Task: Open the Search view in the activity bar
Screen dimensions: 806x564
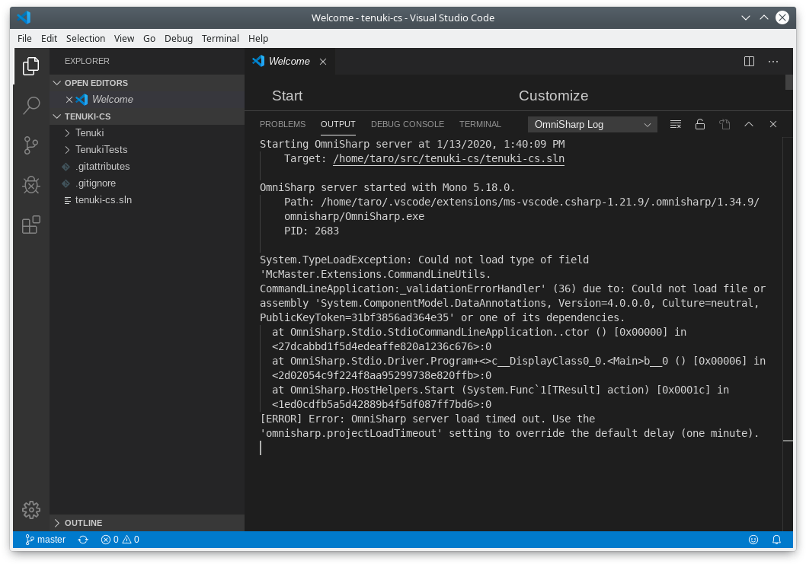Action: [30, 105]
